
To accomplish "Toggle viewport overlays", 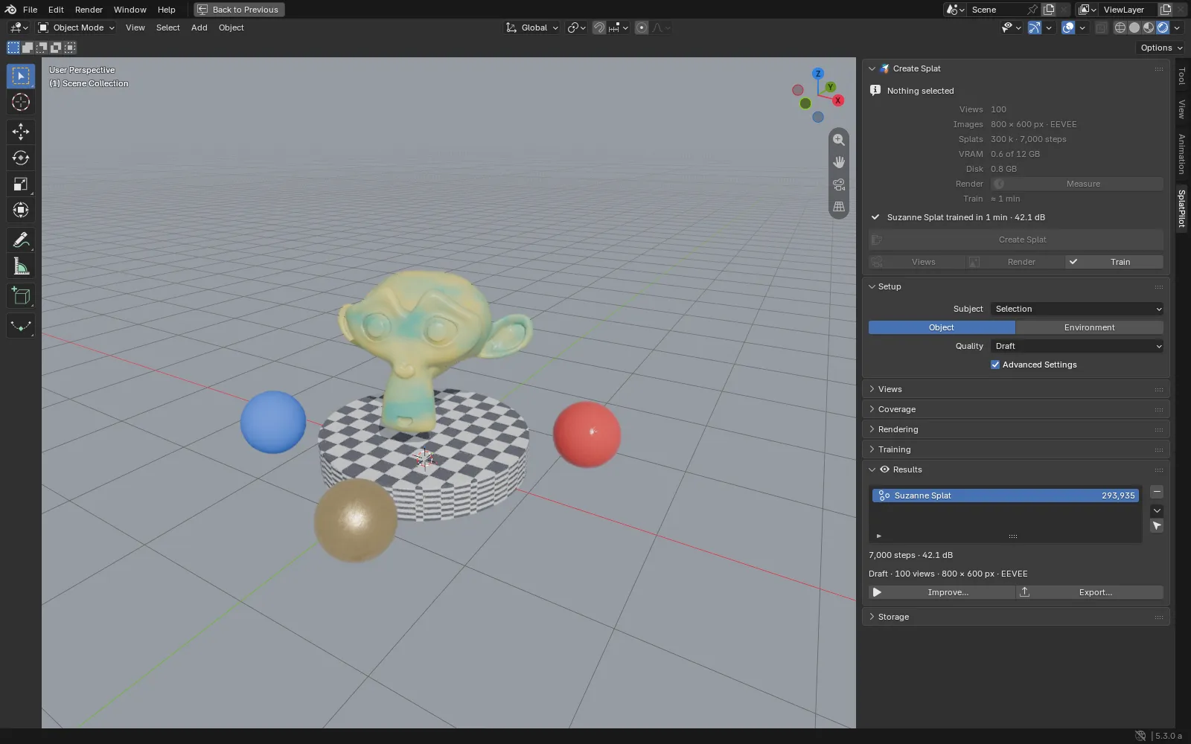I will click(x=1068, y=28).
